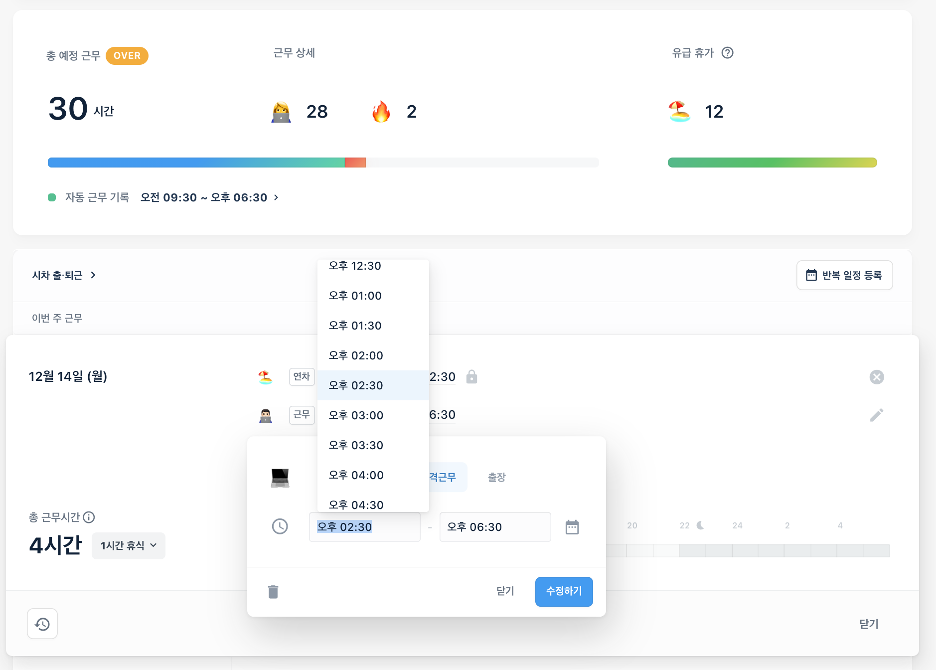Choose 오후 01:30 in the time list
This screenshot has width=936, height=670.
point(373,326)
